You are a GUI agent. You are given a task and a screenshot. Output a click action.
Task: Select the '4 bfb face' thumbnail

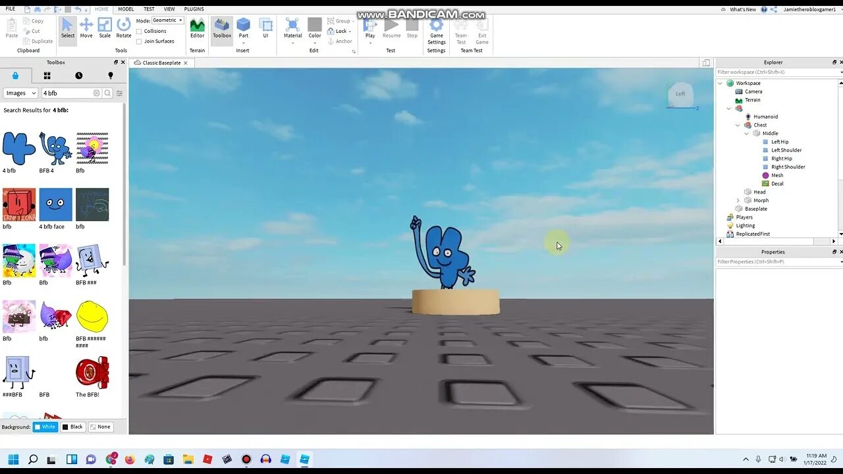(56, 205)
